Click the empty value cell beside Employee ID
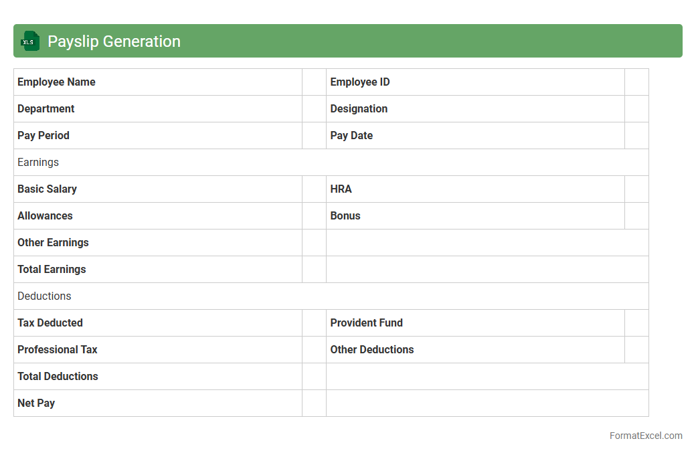The height and width of the screenshot is (455, 696). [636, 82]
